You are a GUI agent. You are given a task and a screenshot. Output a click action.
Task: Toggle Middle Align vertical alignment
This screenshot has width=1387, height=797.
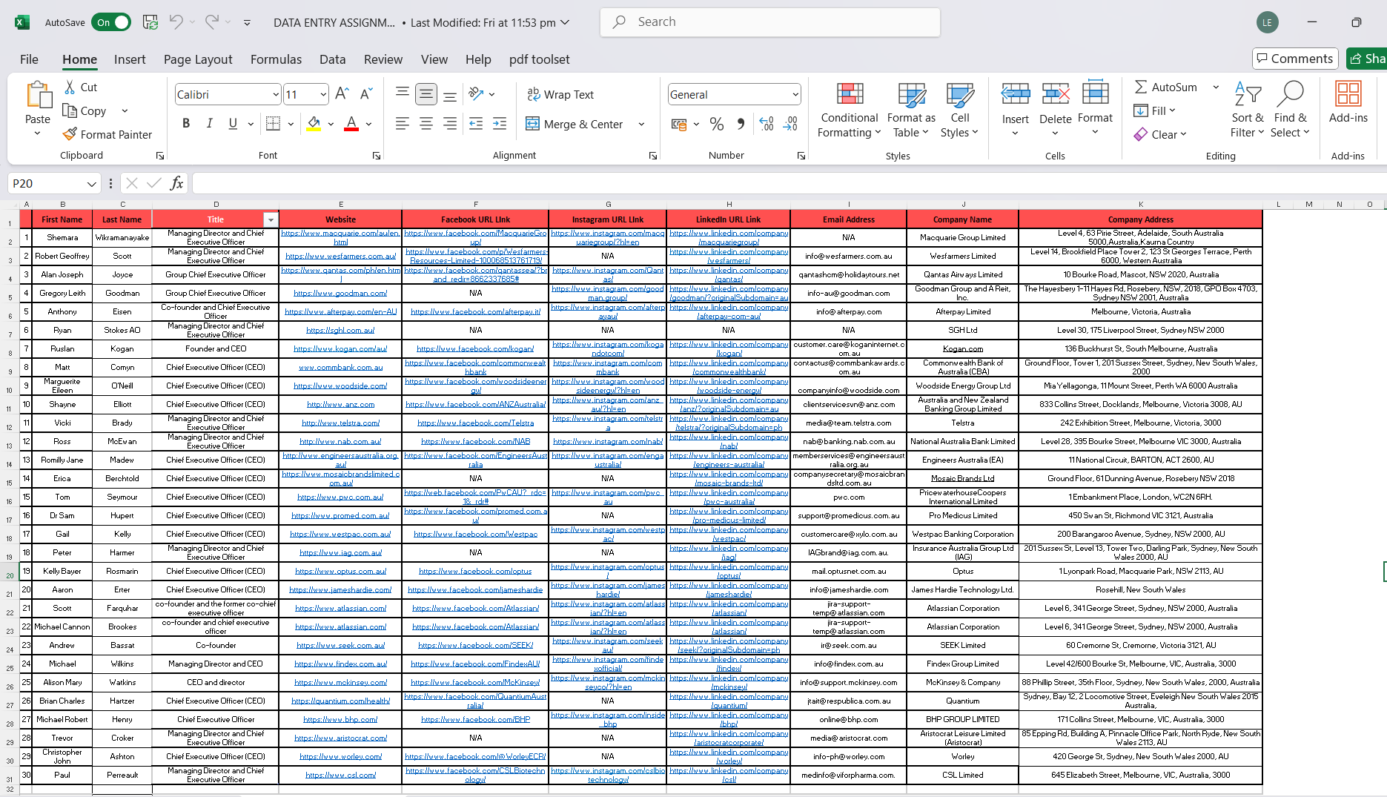426,94
